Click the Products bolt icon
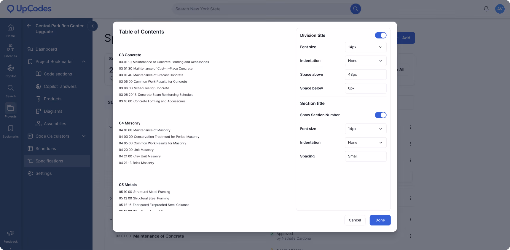This screenshot has height=250, width=510. click(39, 99)
